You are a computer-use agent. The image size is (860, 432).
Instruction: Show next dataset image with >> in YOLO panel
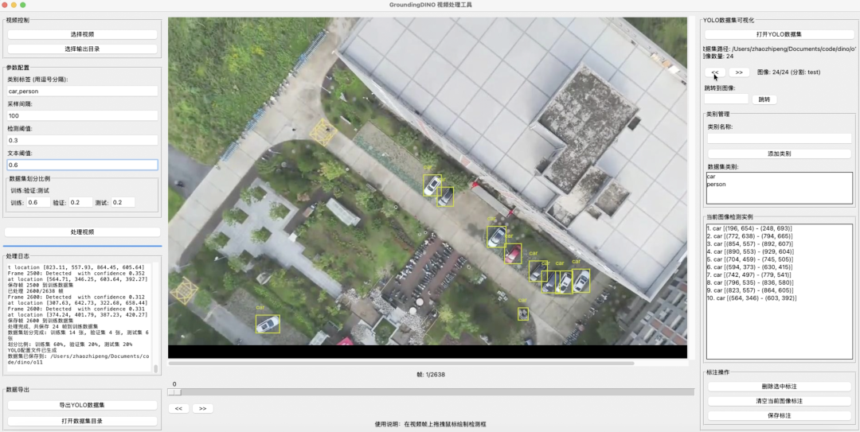pos(738,72)
